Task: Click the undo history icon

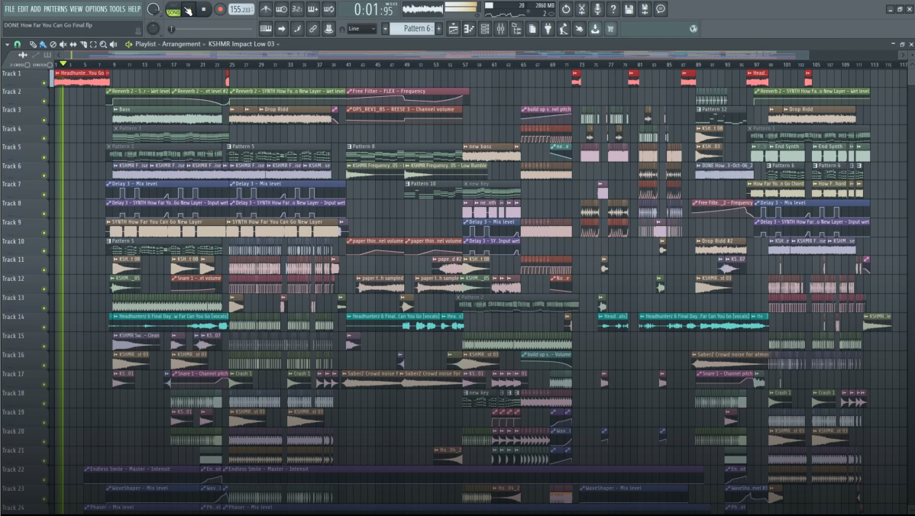Action: [565, 9]
